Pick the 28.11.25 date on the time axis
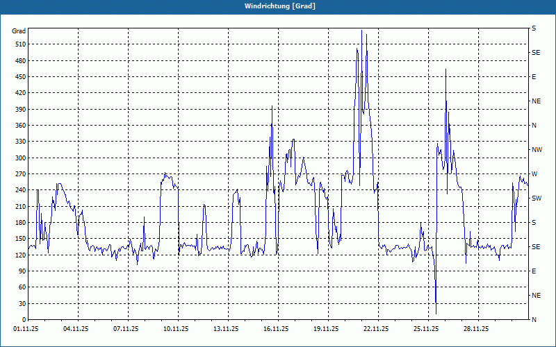 (476, 329)
